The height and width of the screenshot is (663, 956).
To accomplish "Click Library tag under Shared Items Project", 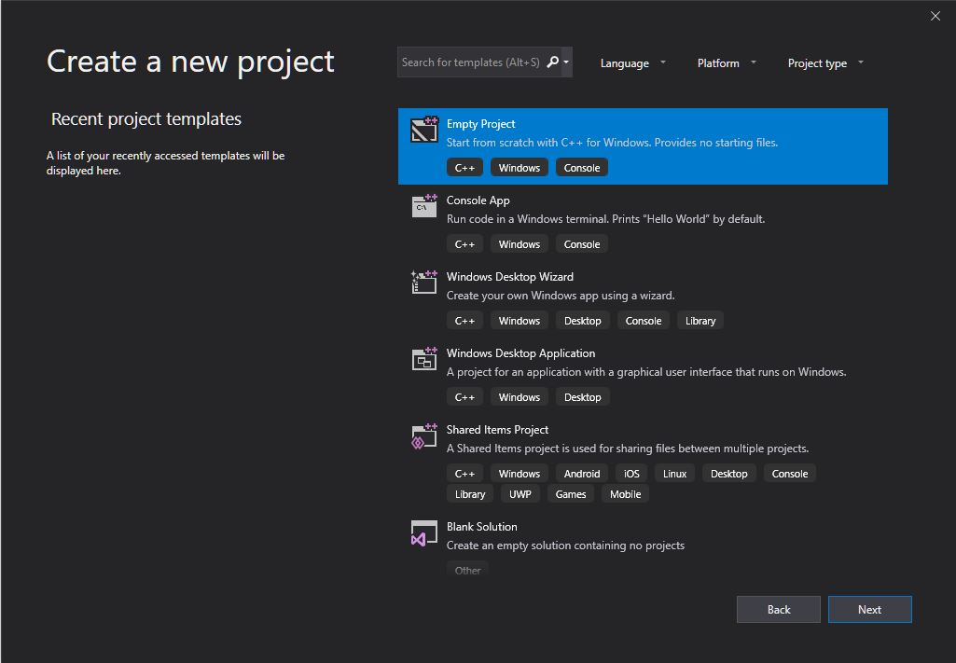I will pyautogui.click(x=470, y=494).
